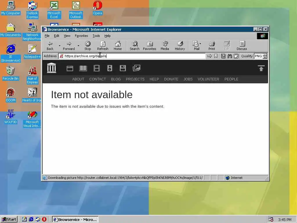Image resolution: width=297 pixels, height=223 pixels.
Task: Show browsing History from the toolbar
Action: [180, 46]
